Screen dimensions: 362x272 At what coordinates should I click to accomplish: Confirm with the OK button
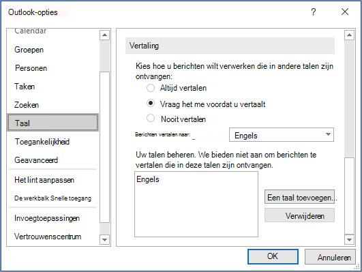click(x=273, y=256)
